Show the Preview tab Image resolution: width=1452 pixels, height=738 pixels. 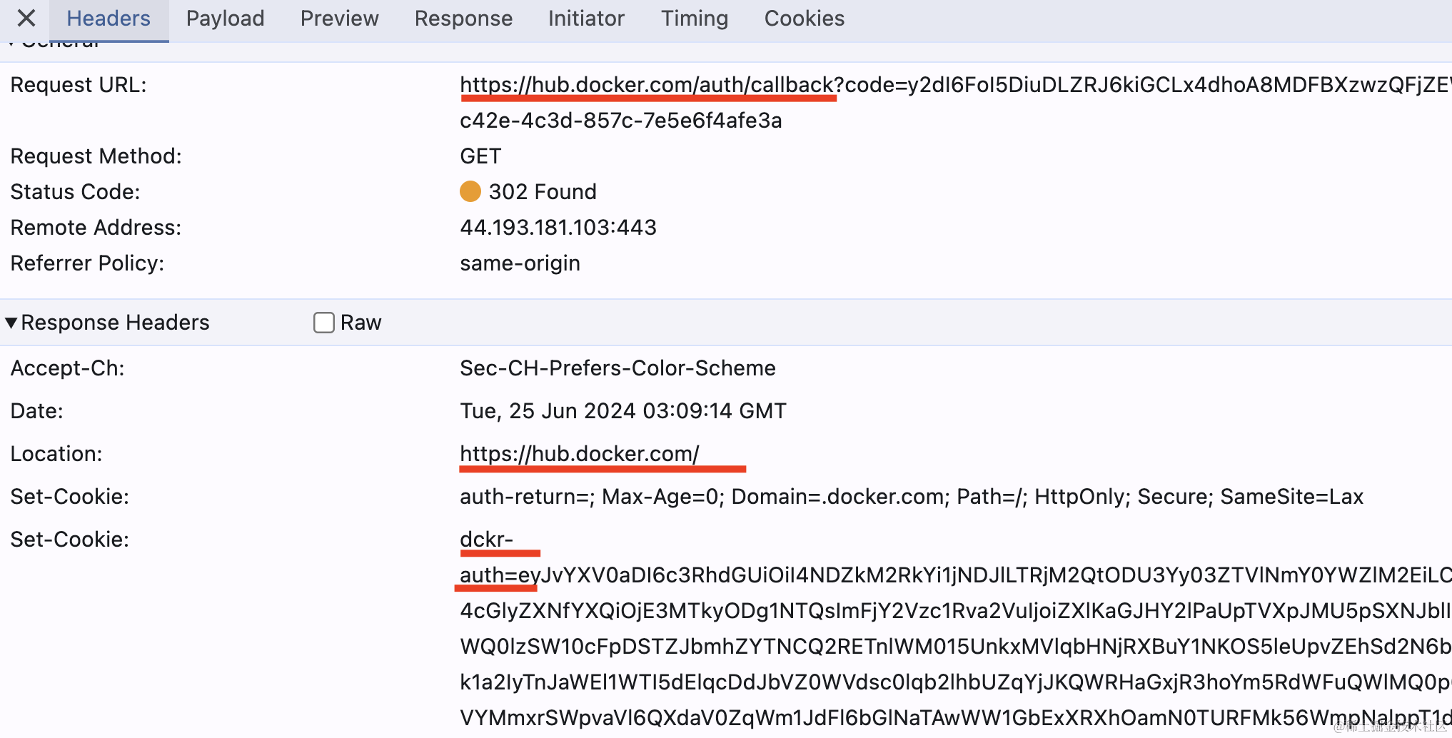tap(339, 19)
